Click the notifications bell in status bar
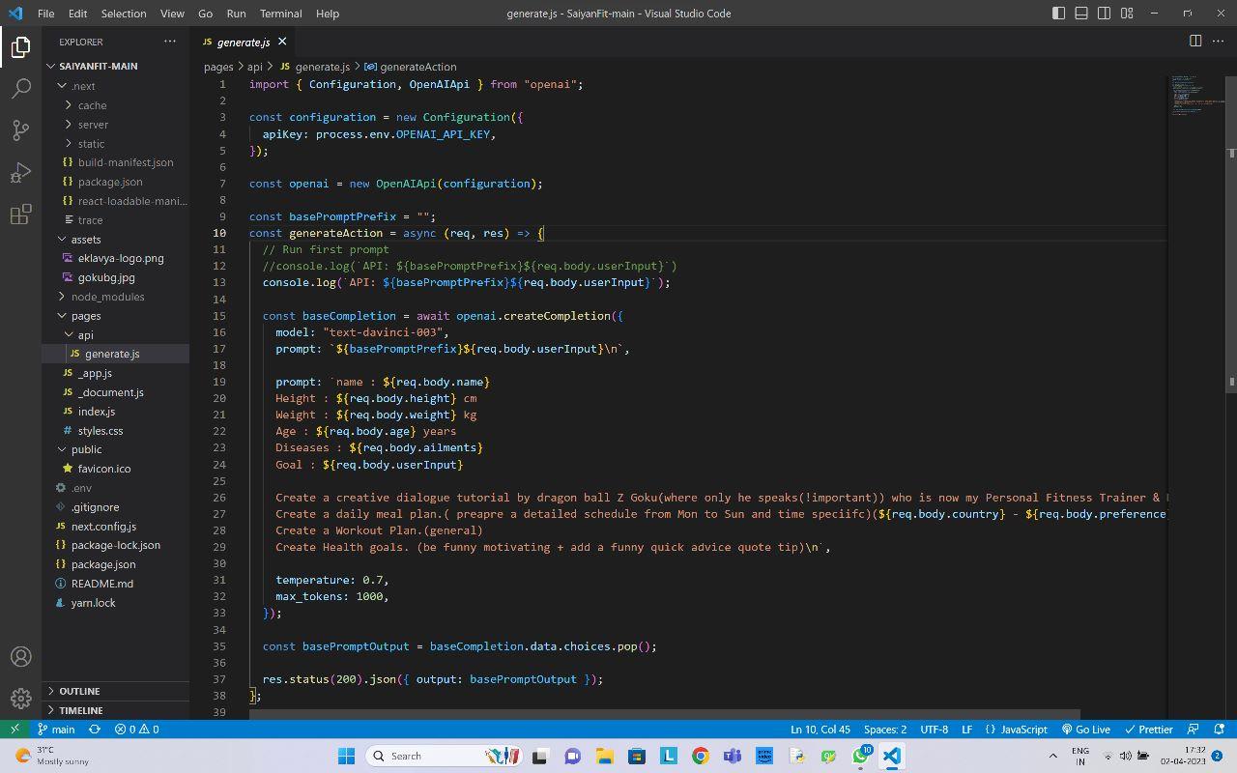This screenshot has height=773, width=1237. click(1218, 730)
